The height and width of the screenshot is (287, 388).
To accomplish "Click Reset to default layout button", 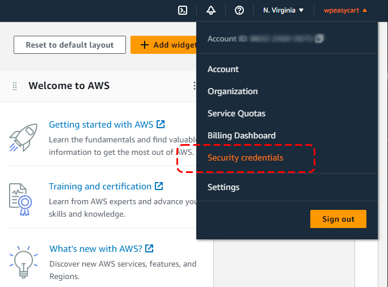I will [69, 45].
